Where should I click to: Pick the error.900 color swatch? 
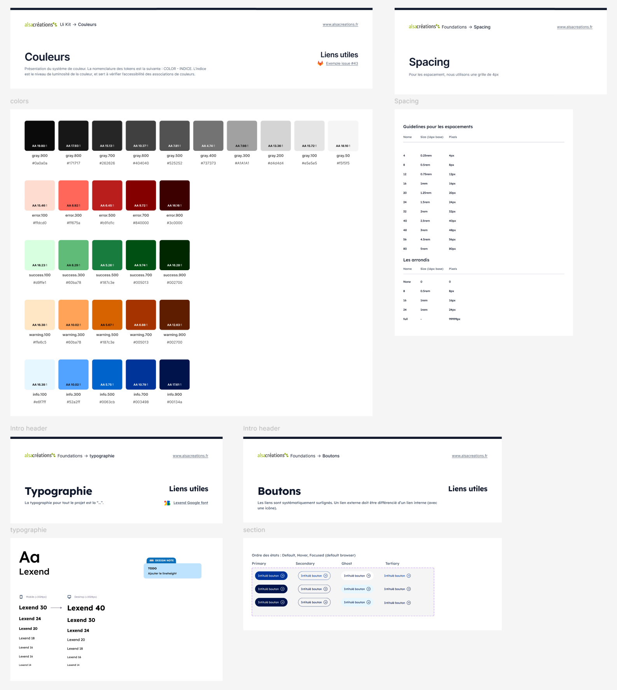tap(175, 196)
